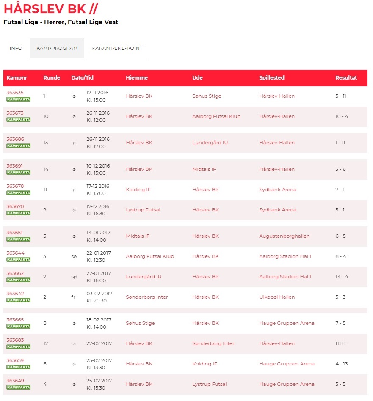Click KAMPFAKTA badge under match 363686
The image size is (373, 401).
[18, 146]
